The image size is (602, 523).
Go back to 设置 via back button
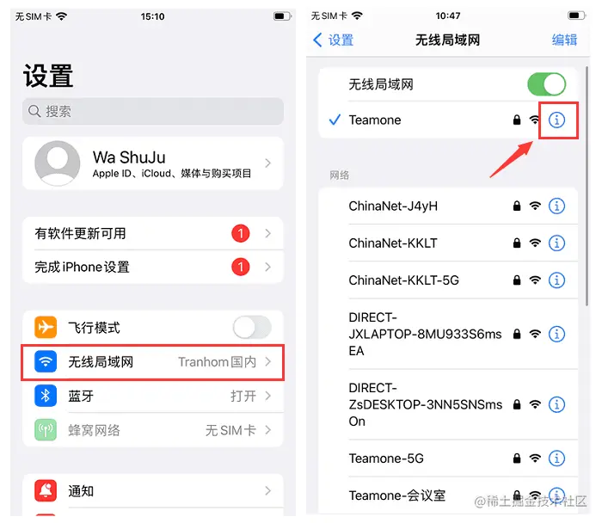[x=334, y=40]
